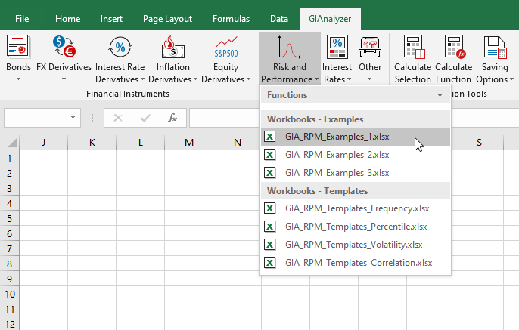Viewport: 519px width, 330px height.
Task: Open GIA_RPM_Examples_1.xlsx workbook
Action: [x=356, y=137]
